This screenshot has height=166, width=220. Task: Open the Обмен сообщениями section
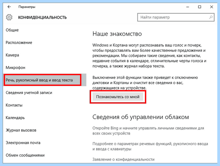pos(25,155)
